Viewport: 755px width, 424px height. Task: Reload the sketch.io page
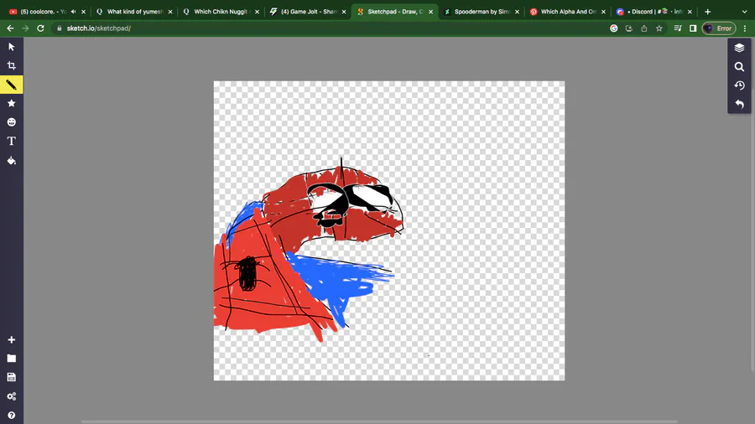(40, 28)
